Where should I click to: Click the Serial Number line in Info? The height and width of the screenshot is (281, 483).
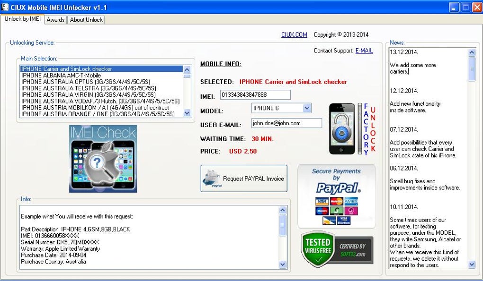tap(60, 242)
